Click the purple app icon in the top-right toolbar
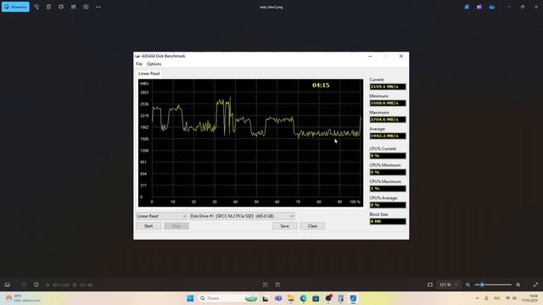Viewport: 543px width, 305px height. (479, 7)
